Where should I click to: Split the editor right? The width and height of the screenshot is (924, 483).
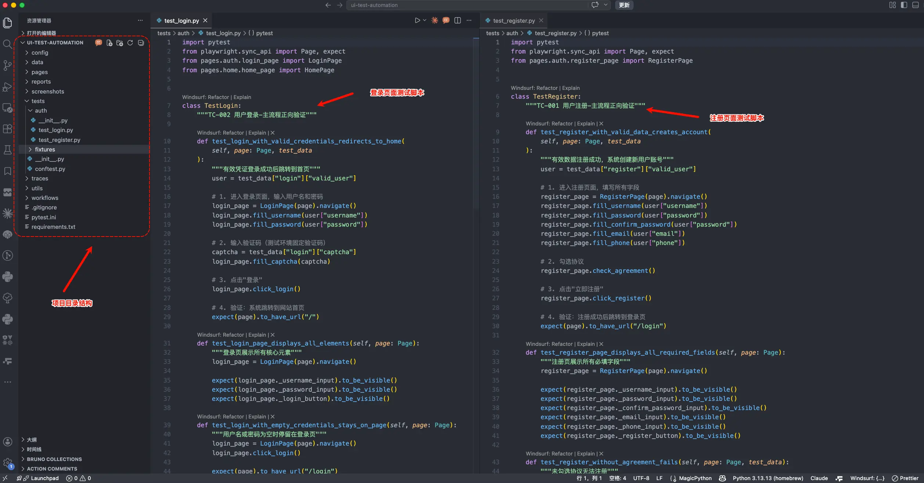coord(458,21)
